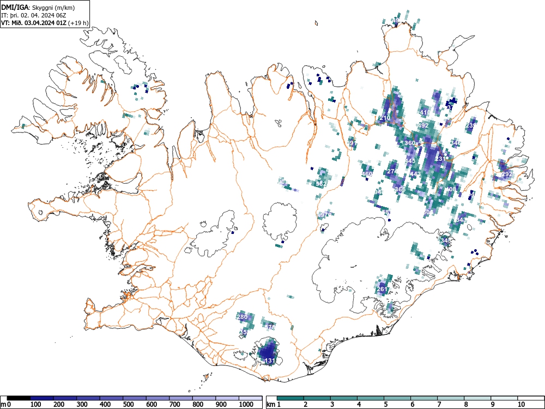Screen dimensions: 545x409
Task: Click the "VT: Mið. 03.04.2024 01Z" valid time line
Action: [x=34, y=23]
